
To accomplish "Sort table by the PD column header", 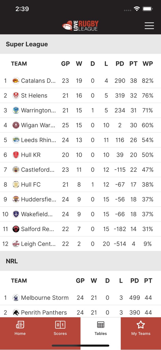I will 120,64.
